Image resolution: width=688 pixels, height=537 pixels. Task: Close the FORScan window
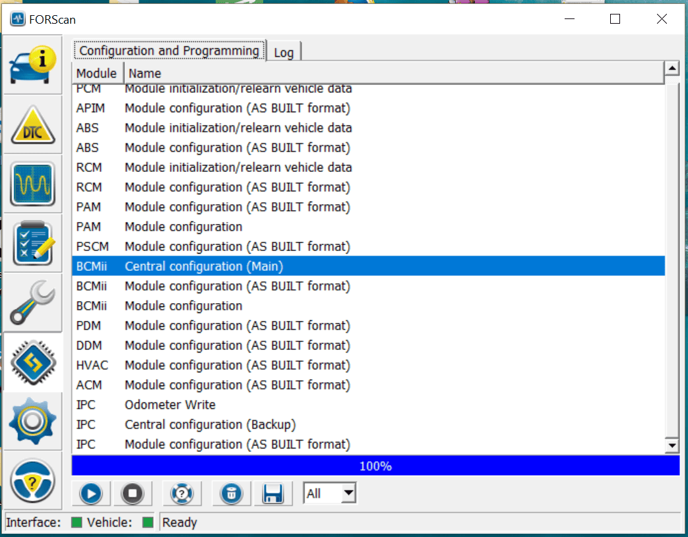pyautogui.click(x=662, y=19)
